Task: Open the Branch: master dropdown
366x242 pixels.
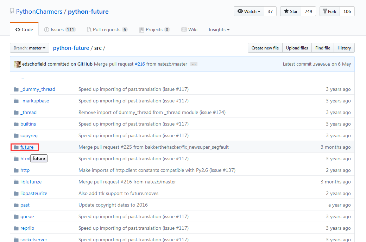Action: pos(30,48)
